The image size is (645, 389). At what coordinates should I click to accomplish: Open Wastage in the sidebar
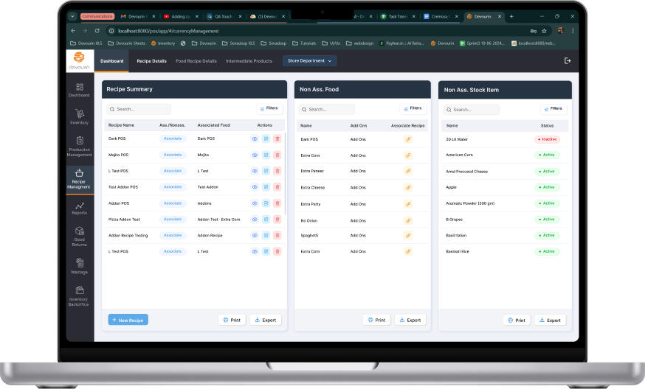click(80, 266)
